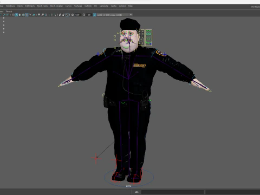Image resolution: width=260 pixels, height=195 pixels.
Task: Toggle Use Default Material icon
Action: click(19, 15)
